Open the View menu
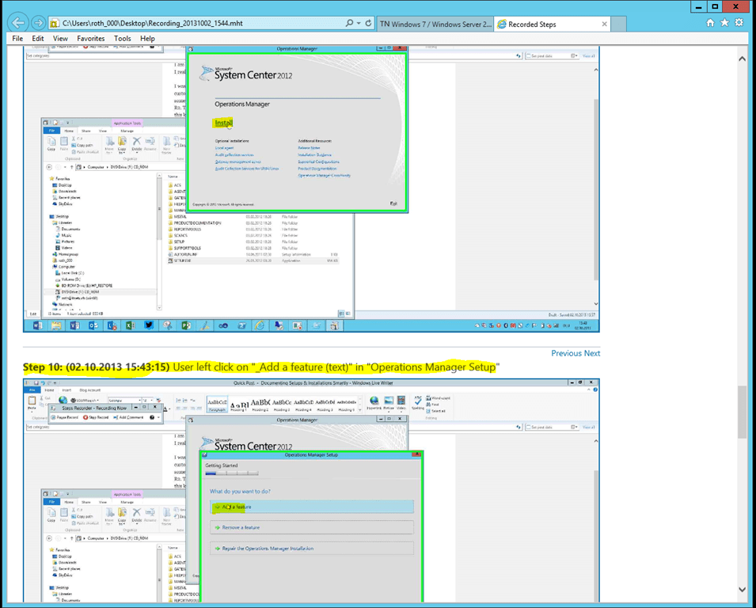 coord(60,39)
